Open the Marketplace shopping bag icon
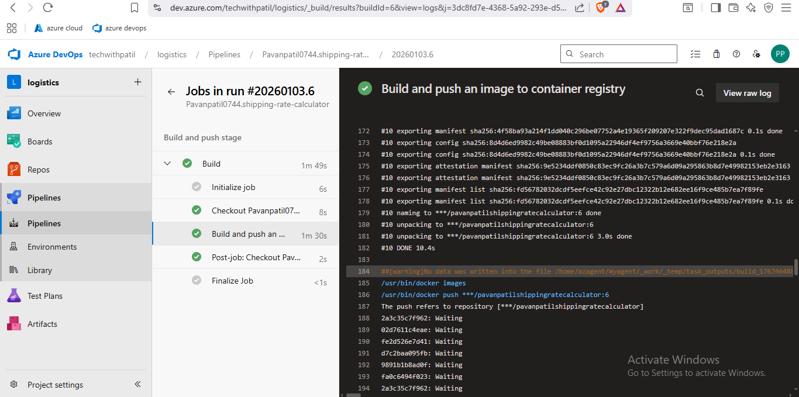 [717, 54]
